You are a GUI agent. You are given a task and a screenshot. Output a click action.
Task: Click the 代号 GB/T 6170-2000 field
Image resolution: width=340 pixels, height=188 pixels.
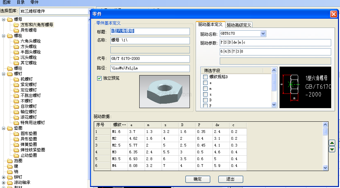coord(150,59)
